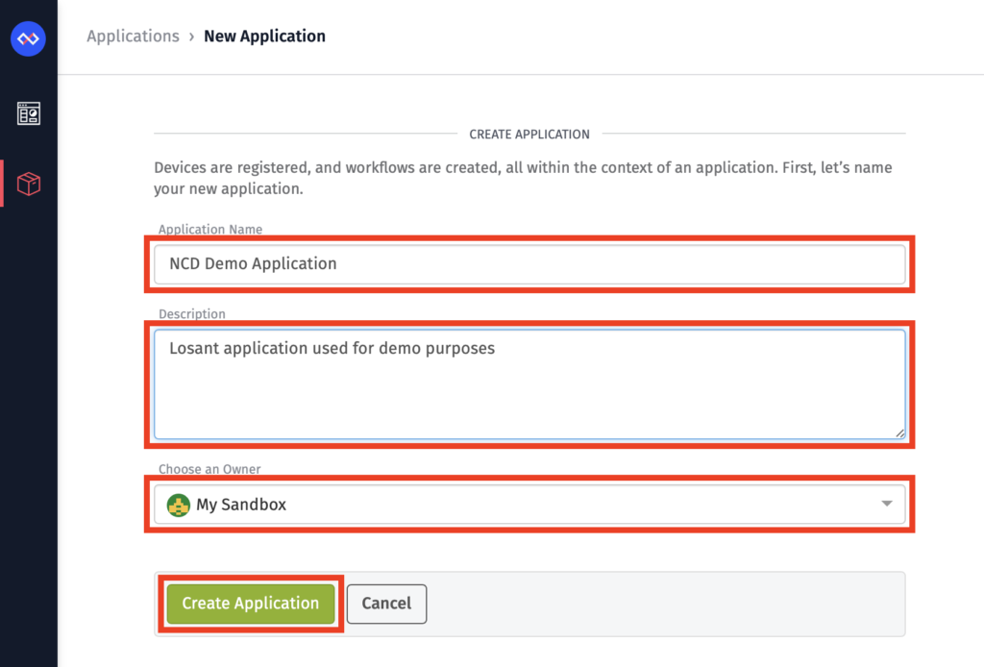Click the Application Name label
Screen dimensions: 984x667
pos(210,229)
